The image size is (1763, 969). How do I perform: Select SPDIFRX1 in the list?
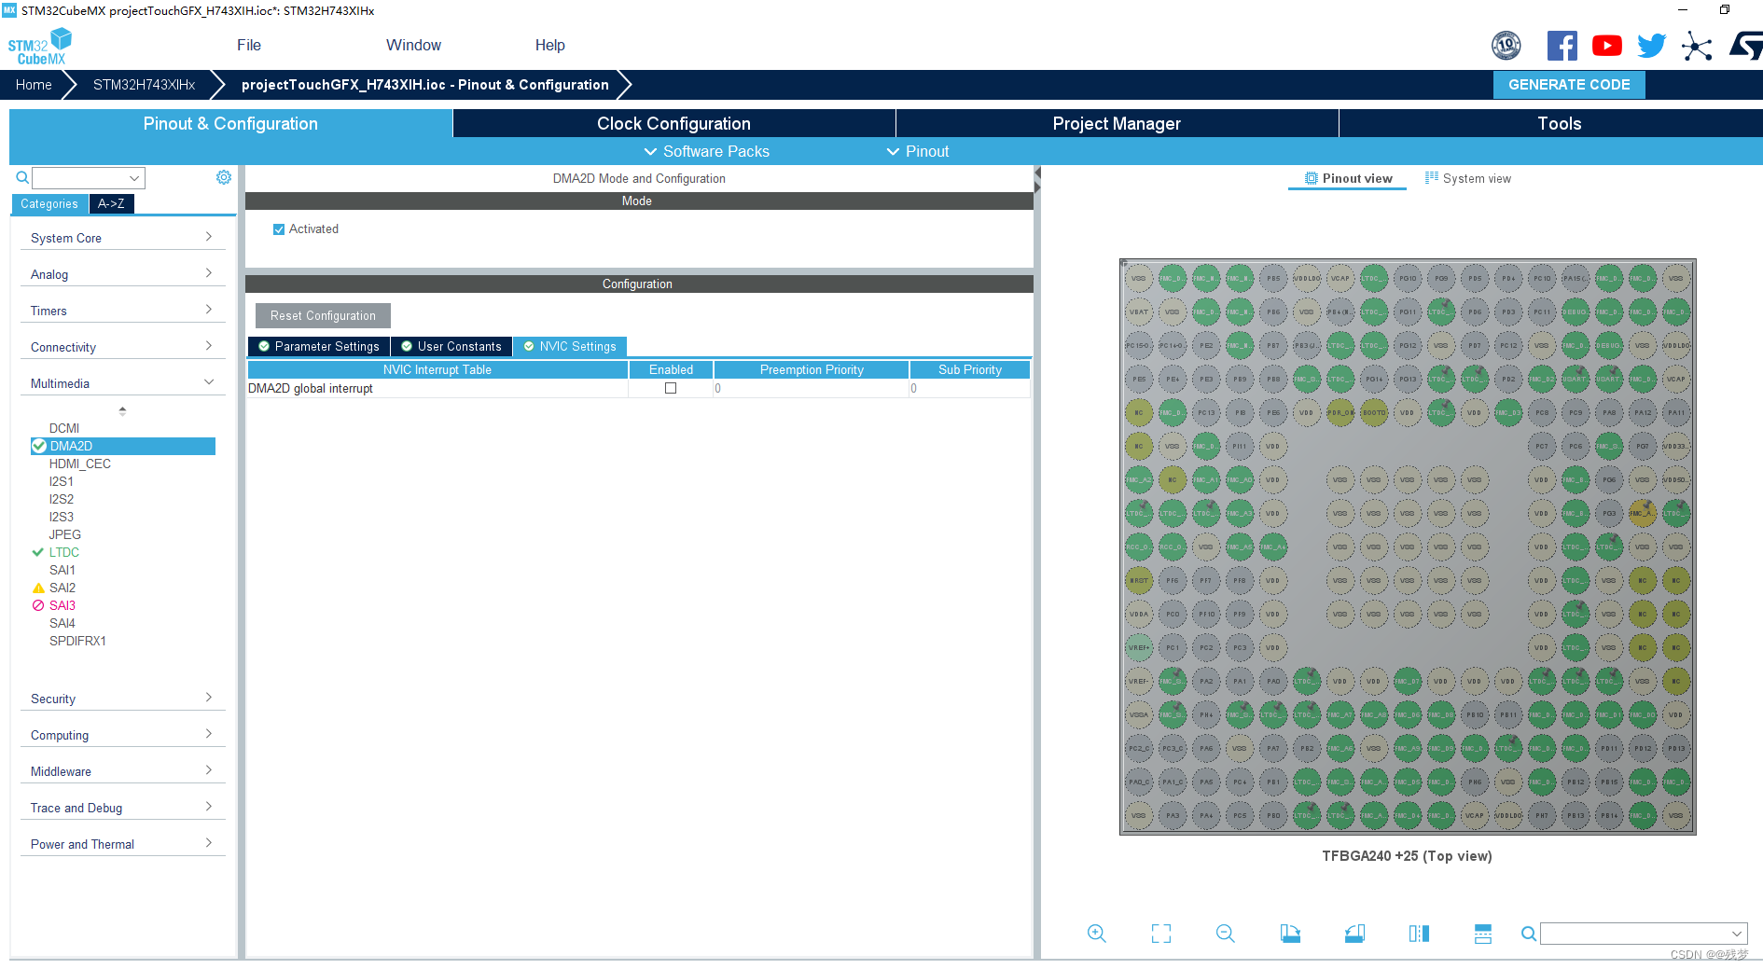pyautogui.click(x=77, y=641)
